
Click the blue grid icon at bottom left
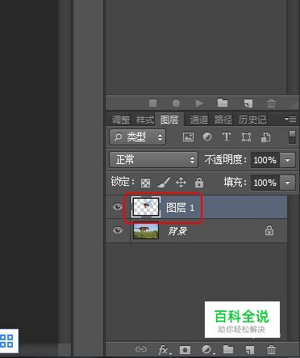coord(6,340)
